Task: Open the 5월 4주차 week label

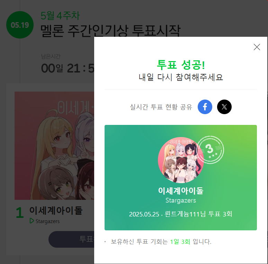Action: (x=60, y=16)
